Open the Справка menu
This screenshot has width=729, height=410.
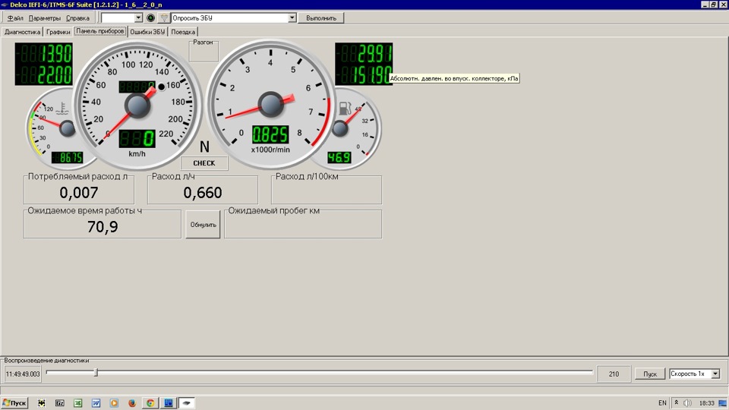click(77, 18)
